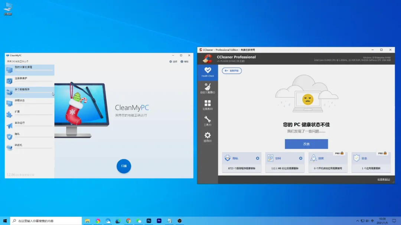Open Health Check tab in CCleaner
This screenshot has width=401, height=225.
click(x=208, y=72)
